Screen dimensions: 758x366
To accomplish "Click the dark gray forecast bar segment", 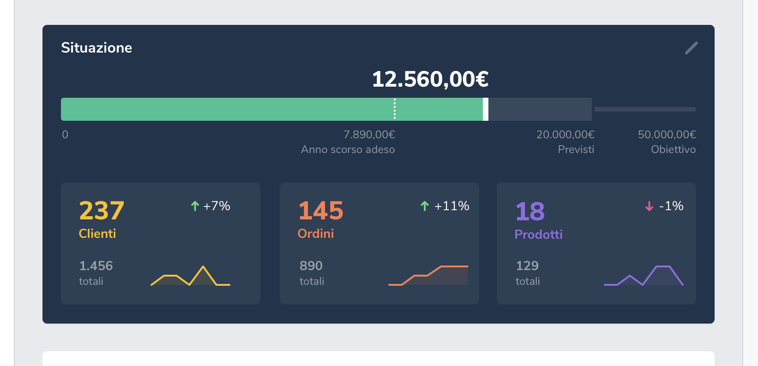I will (x=540, y=109).
